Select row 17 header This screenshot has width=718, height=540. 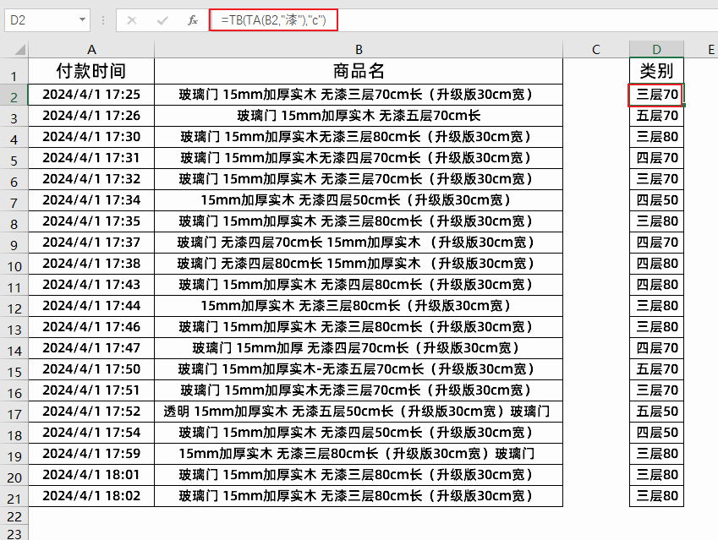coord(14,412)
